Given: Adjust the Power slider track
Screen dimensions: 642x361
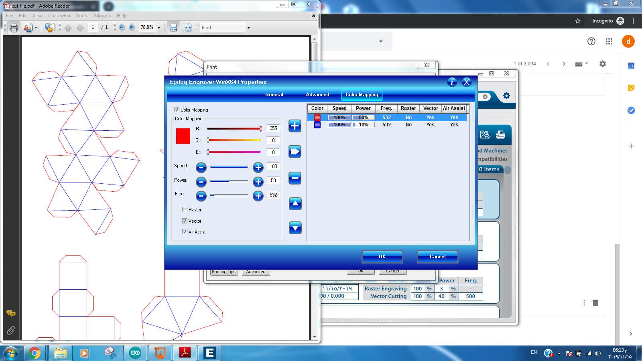Looking at the screenshot, I should click(x=229, y=181).
